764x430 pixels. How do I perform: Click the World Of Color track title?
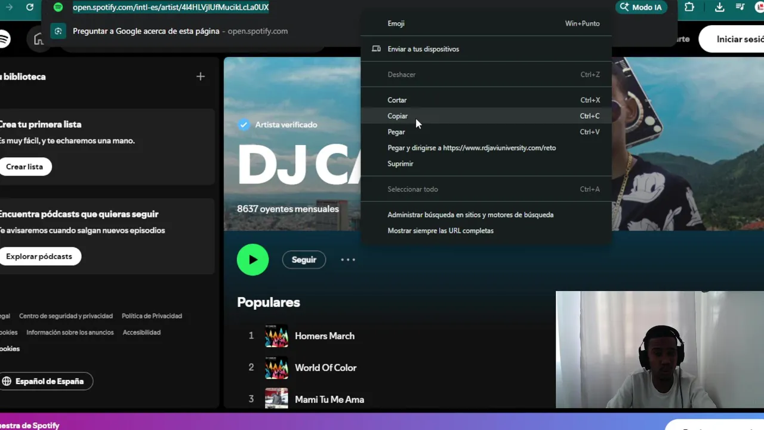pyautogui.click(x=325, y=367)
